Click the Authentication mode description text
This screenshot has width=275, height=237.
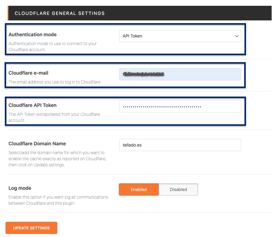(52, 47)
